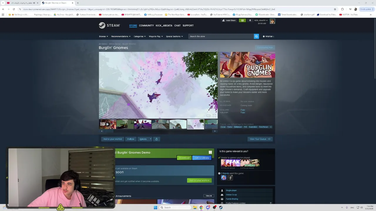Viewport: 376px width, 211px height.
Task: Open the green friends activity icon
Action: click(242, 21)
